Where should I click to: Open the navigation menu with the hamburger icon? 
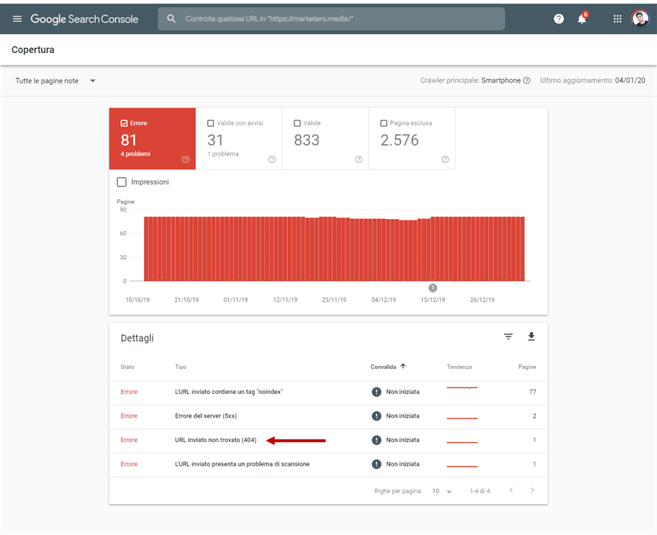coord(18,18)
